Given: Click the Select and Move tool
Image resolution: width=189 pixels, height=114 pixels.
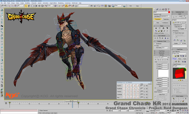Looking at the screenshot, I should (39, 6).
